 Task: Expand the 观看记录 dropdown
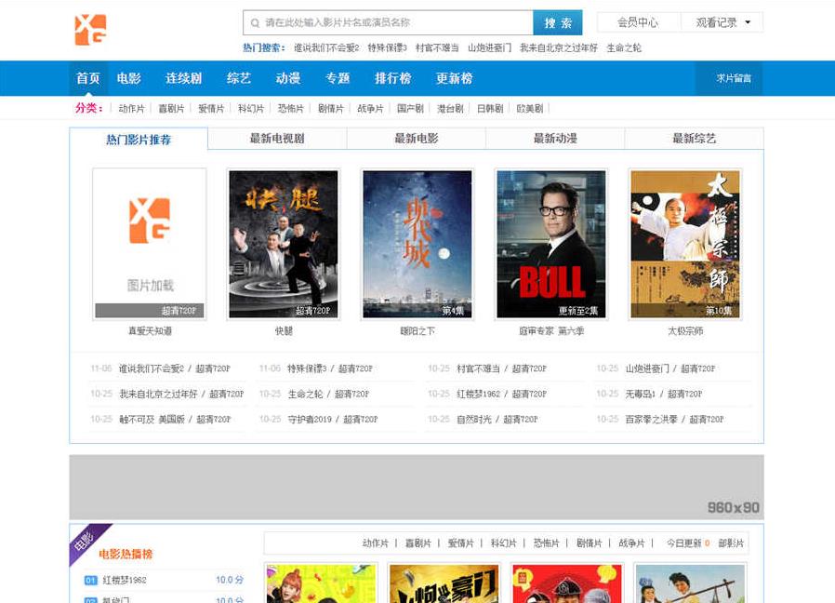pyautogui.click(x=722, y=22)
